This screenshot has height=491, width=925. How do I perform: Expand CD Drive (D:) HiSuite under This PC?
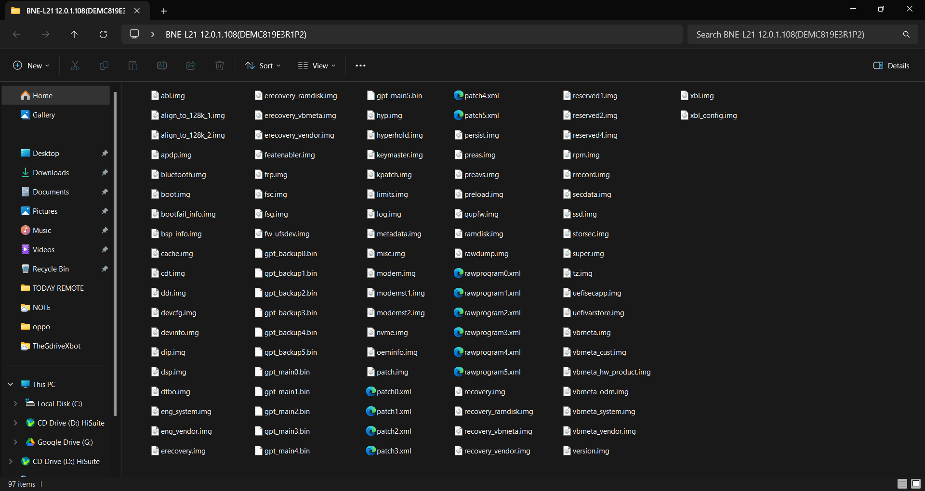tap(15, 423)
